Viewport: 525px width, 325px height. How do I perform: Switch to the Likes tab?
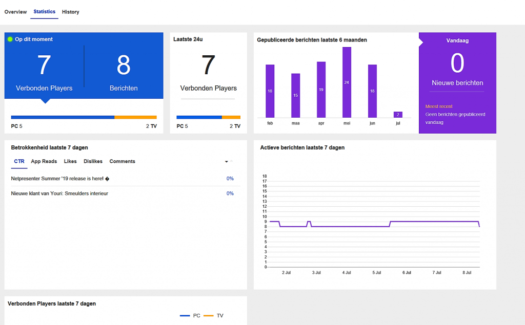pos(70,161)
